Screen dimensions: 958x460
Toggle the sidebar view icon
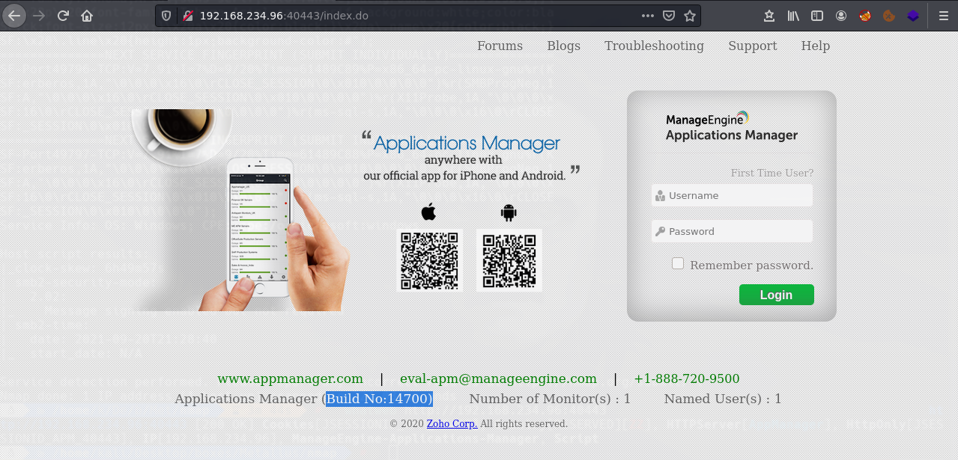tap(817, 16)
